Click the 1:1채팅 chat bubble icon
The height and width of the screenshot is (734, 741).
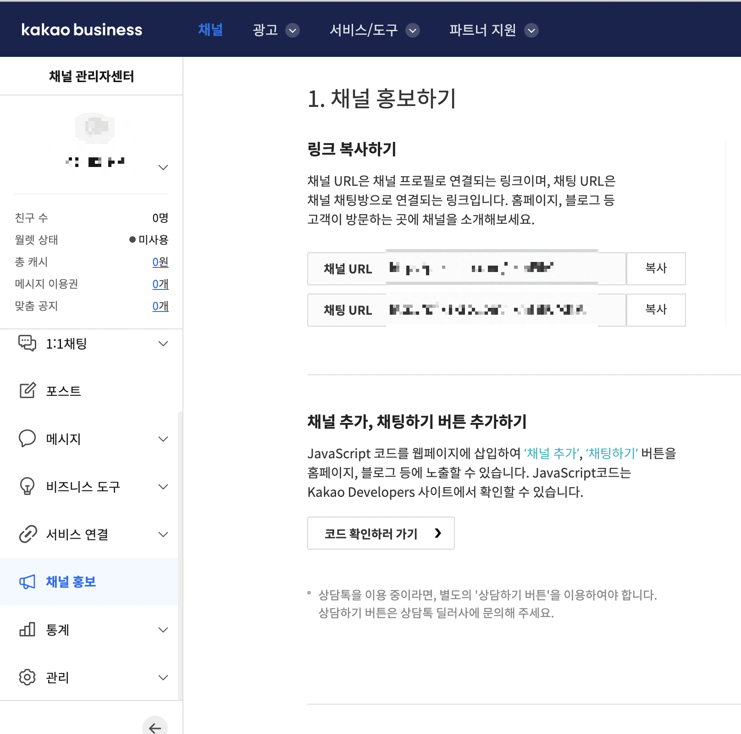pyautogui.click(x=27, y=343)
